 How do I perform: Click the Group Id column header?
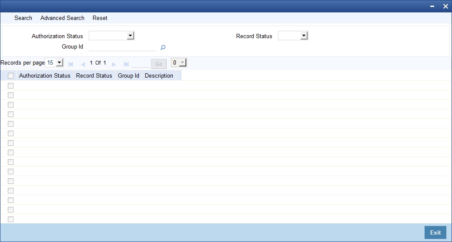click(x=129, y=75)
